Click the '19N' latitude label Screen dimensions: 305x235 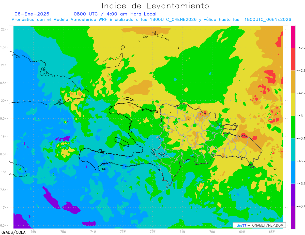coord(4,136)
